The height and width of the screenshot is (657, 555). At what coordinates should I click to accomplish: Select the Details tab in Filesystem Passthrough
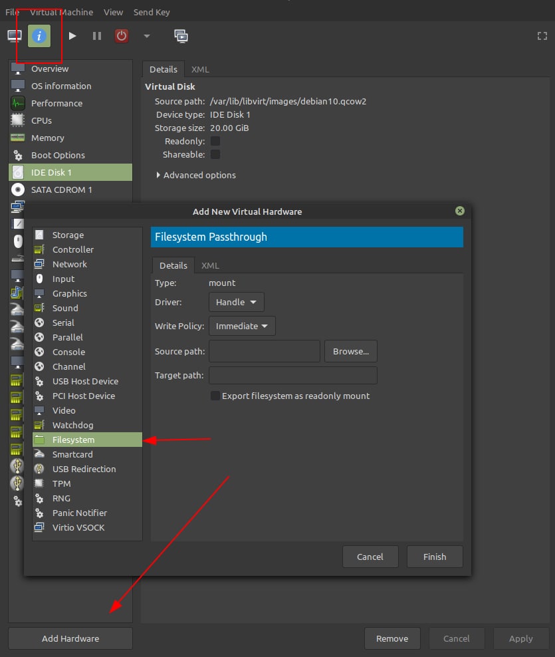tap(173, 265)
